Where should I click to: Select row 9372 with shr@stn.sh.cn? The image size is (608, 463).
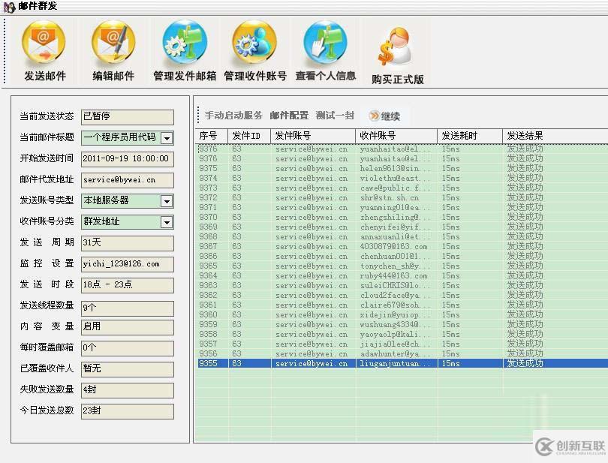tap(402, 197)
